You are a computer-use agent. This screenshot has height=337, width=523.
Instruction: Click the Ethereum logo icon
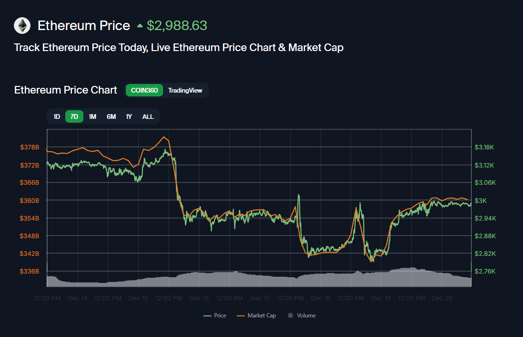pos(22,25)
